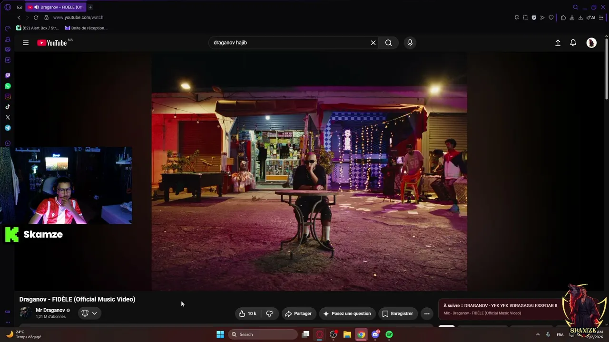
Task: Open Mr Draganov channel avatar
Action: (26, 313)
